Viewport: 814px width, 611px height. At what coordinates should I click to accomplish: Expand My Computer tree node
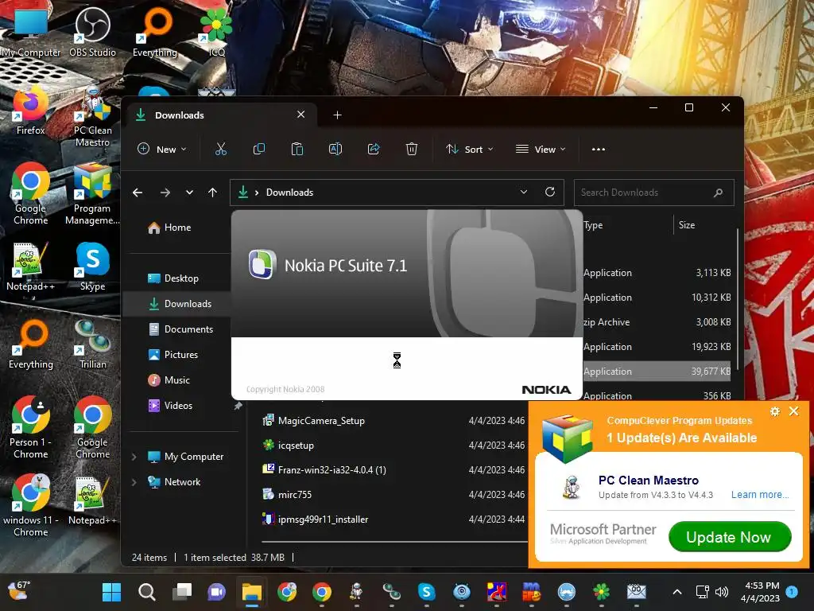134,457
